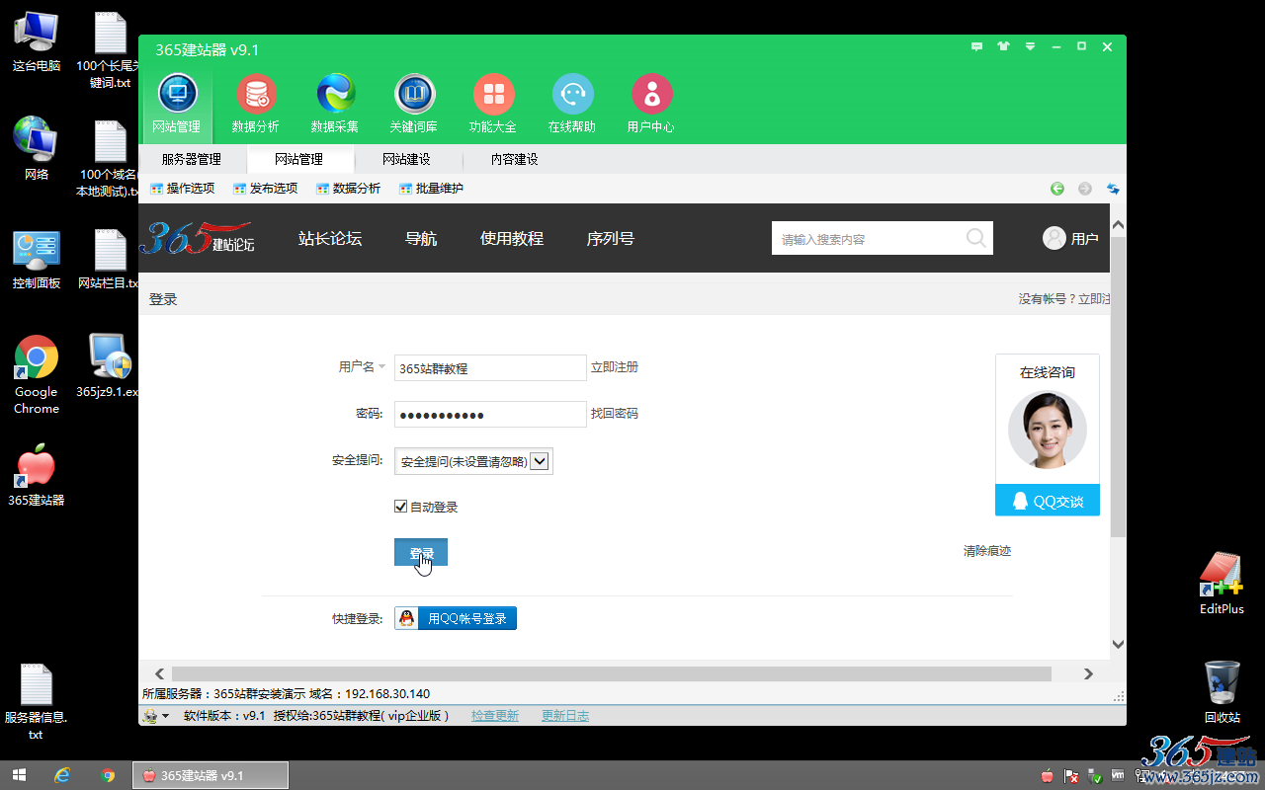Open 回收站 recycle bin icon
Viewport: 1265px width, 790px height.
point(1223,692)
